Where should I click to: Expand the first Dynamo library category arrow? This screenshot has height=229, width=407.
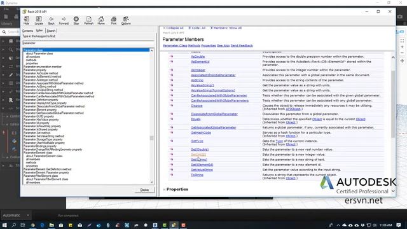3,41
